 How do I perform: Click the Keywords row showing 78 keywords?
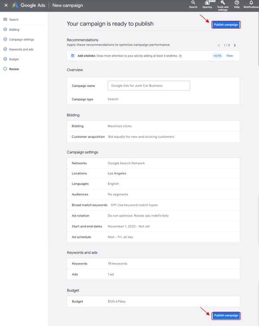click(153, 264)
